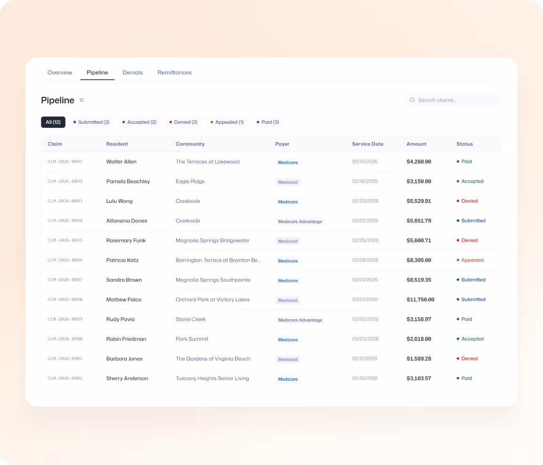Click the Orchard Park at Victory Lakes link

click(x=213, y=299)
